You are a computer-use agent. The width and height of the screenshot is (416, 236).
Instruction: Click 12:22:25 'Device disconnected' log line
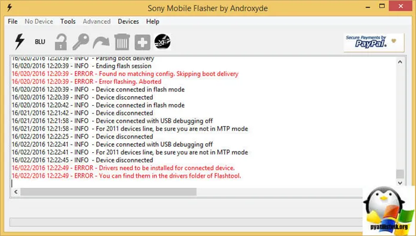click(x=82, y=137)
